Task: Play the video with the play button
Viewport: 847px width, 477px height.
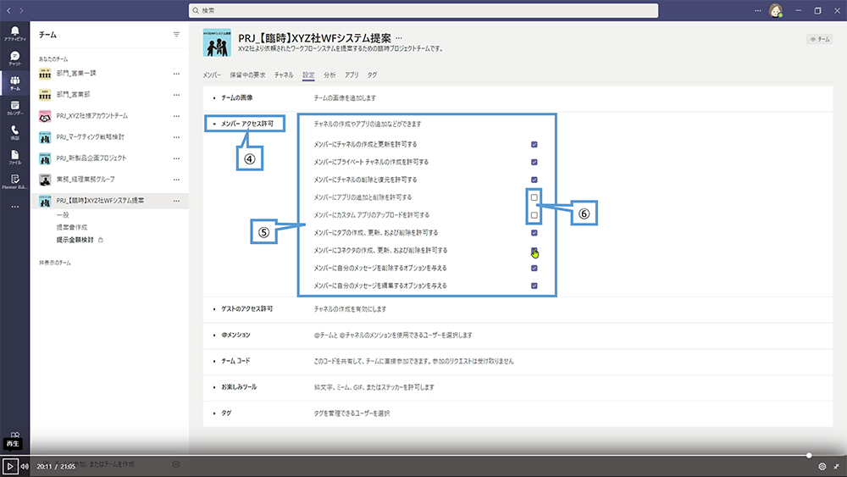Action: pos(9,466)
